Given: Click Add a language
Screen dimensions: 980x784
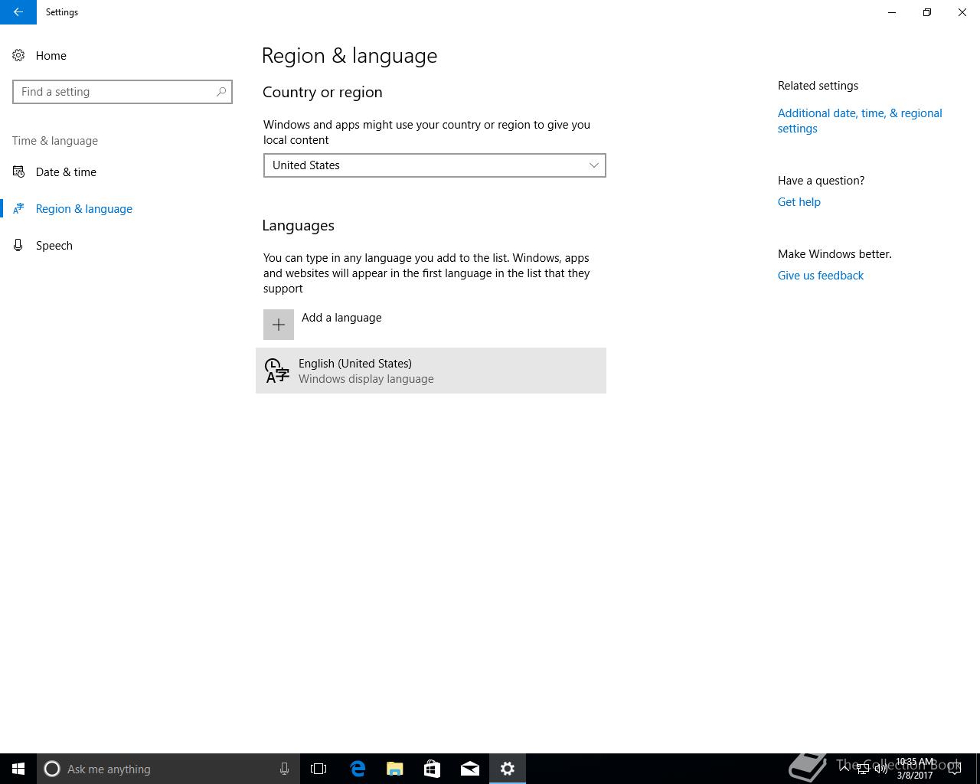Looking at the screenshot, I should coord(341,318).
